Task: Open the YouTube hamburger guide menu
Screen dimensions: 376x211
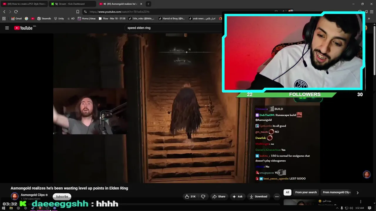Action: click(x=7, y=28)
